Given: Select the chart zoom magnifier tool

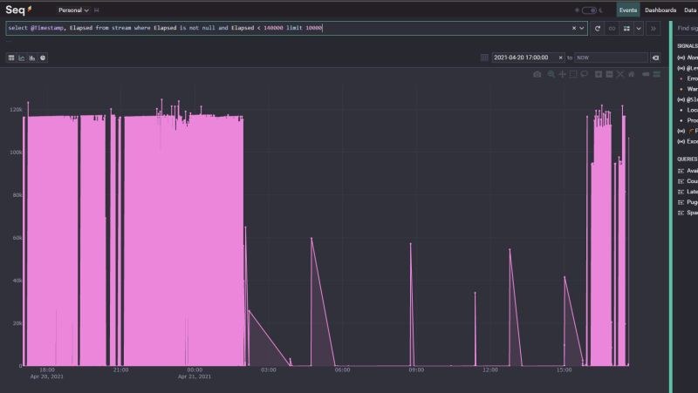Looking at the screenshot, I should [551, 74].
